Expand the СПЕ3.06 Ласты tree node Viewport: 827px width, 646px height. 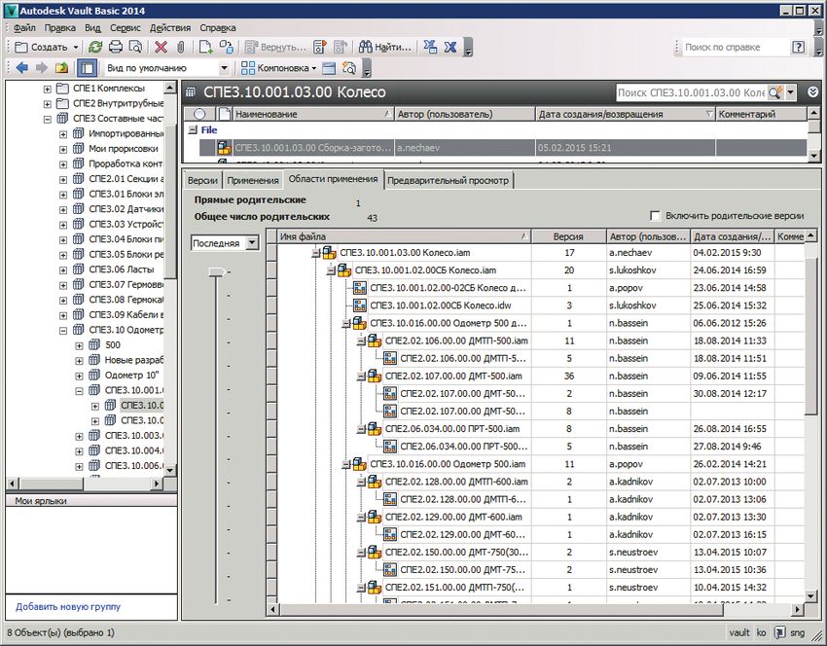(x=63, y=270)
